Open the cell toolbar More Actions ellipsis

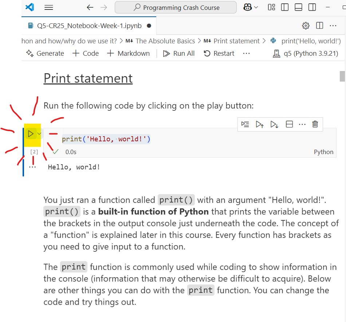point(302,124)
